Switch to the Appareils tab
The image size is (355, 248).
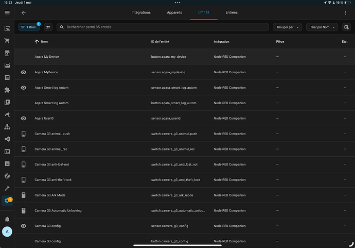click(x=174, y=12)
